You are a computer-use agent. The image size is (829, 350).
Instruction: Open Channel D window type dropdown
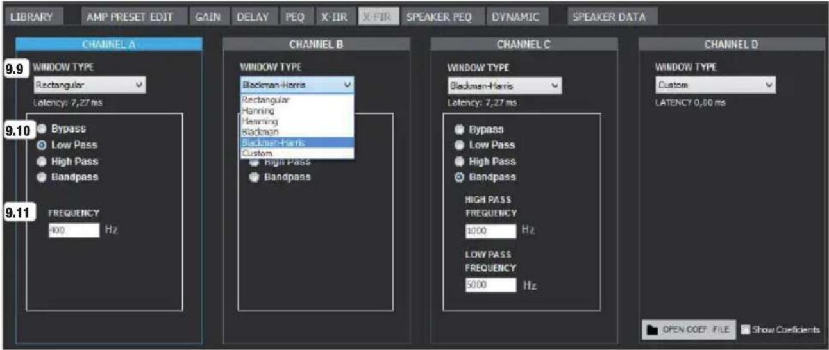(x=716, y=85)
